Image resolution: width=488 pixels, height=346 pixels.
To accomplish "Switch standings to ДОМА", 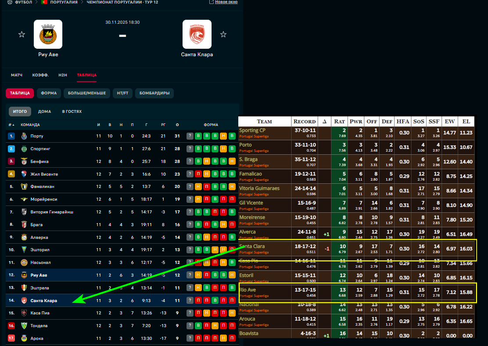I will (44, 112).
